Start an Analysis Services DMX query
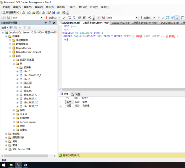The height and width of the screenshot is (168, 185). point(34,12)
